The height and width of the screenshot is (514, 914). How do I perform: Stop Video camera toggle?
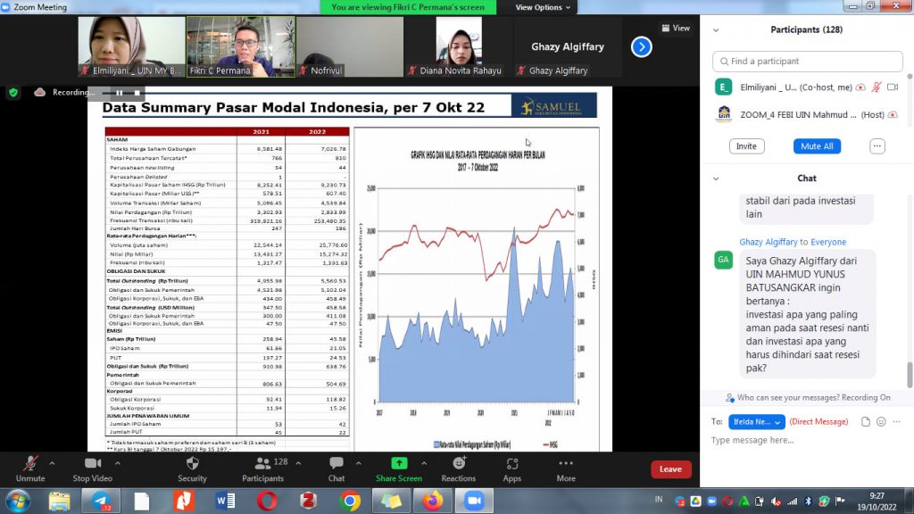(92, 464)
